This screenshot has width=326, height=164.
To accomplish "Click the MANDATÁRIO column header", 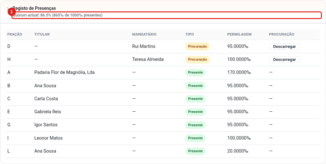I will tap(144, 34).
